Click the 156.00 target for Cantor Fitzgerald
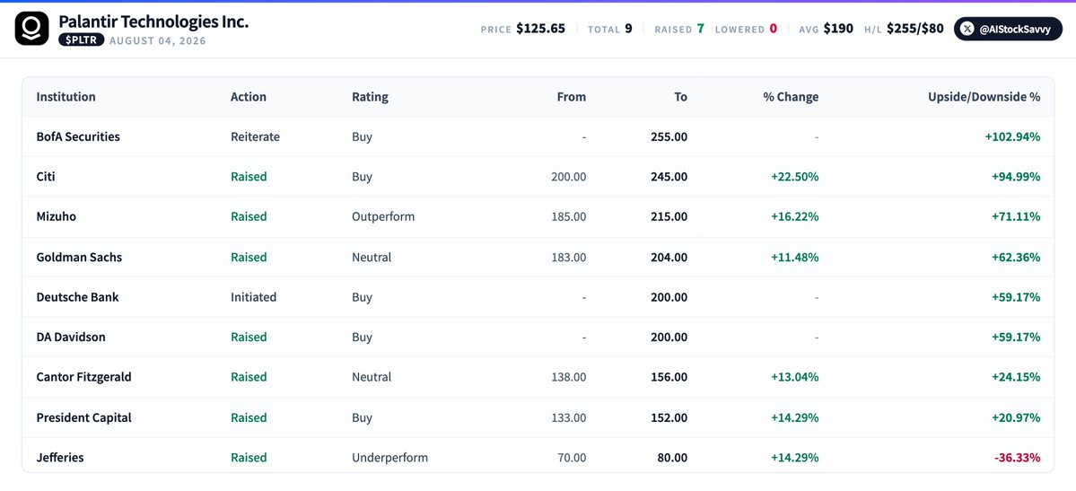The width and height of the screenshot is (1076, 491). [669, 376]
